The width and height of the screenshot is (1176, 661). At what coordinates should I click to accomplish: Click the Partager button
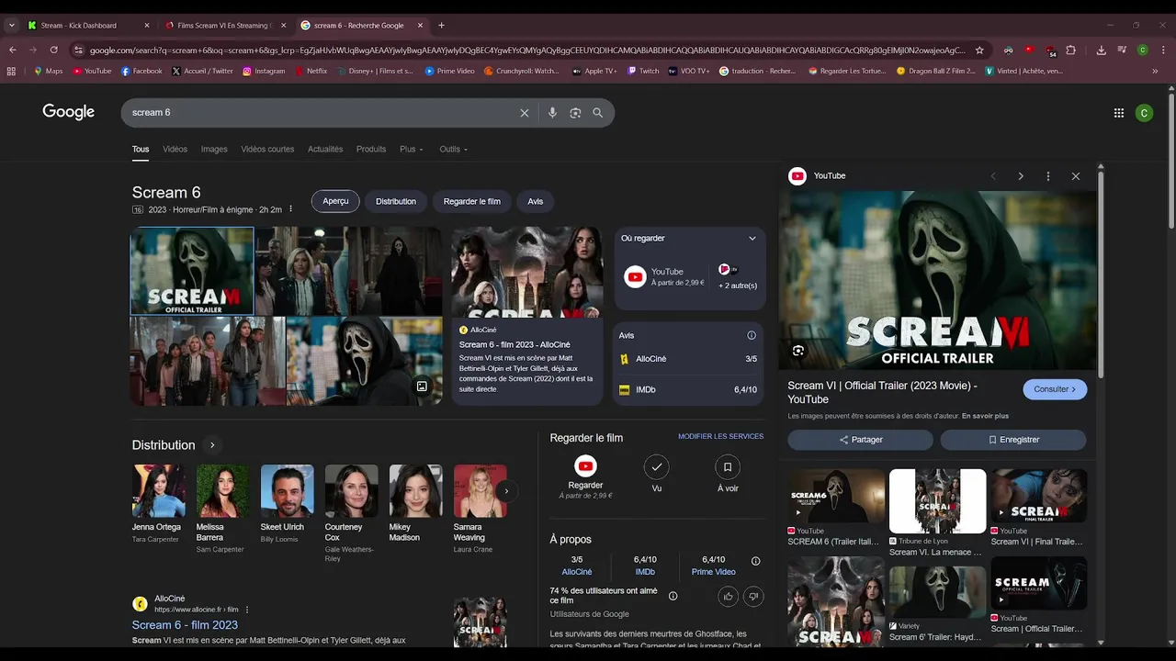tap(861, 440)
